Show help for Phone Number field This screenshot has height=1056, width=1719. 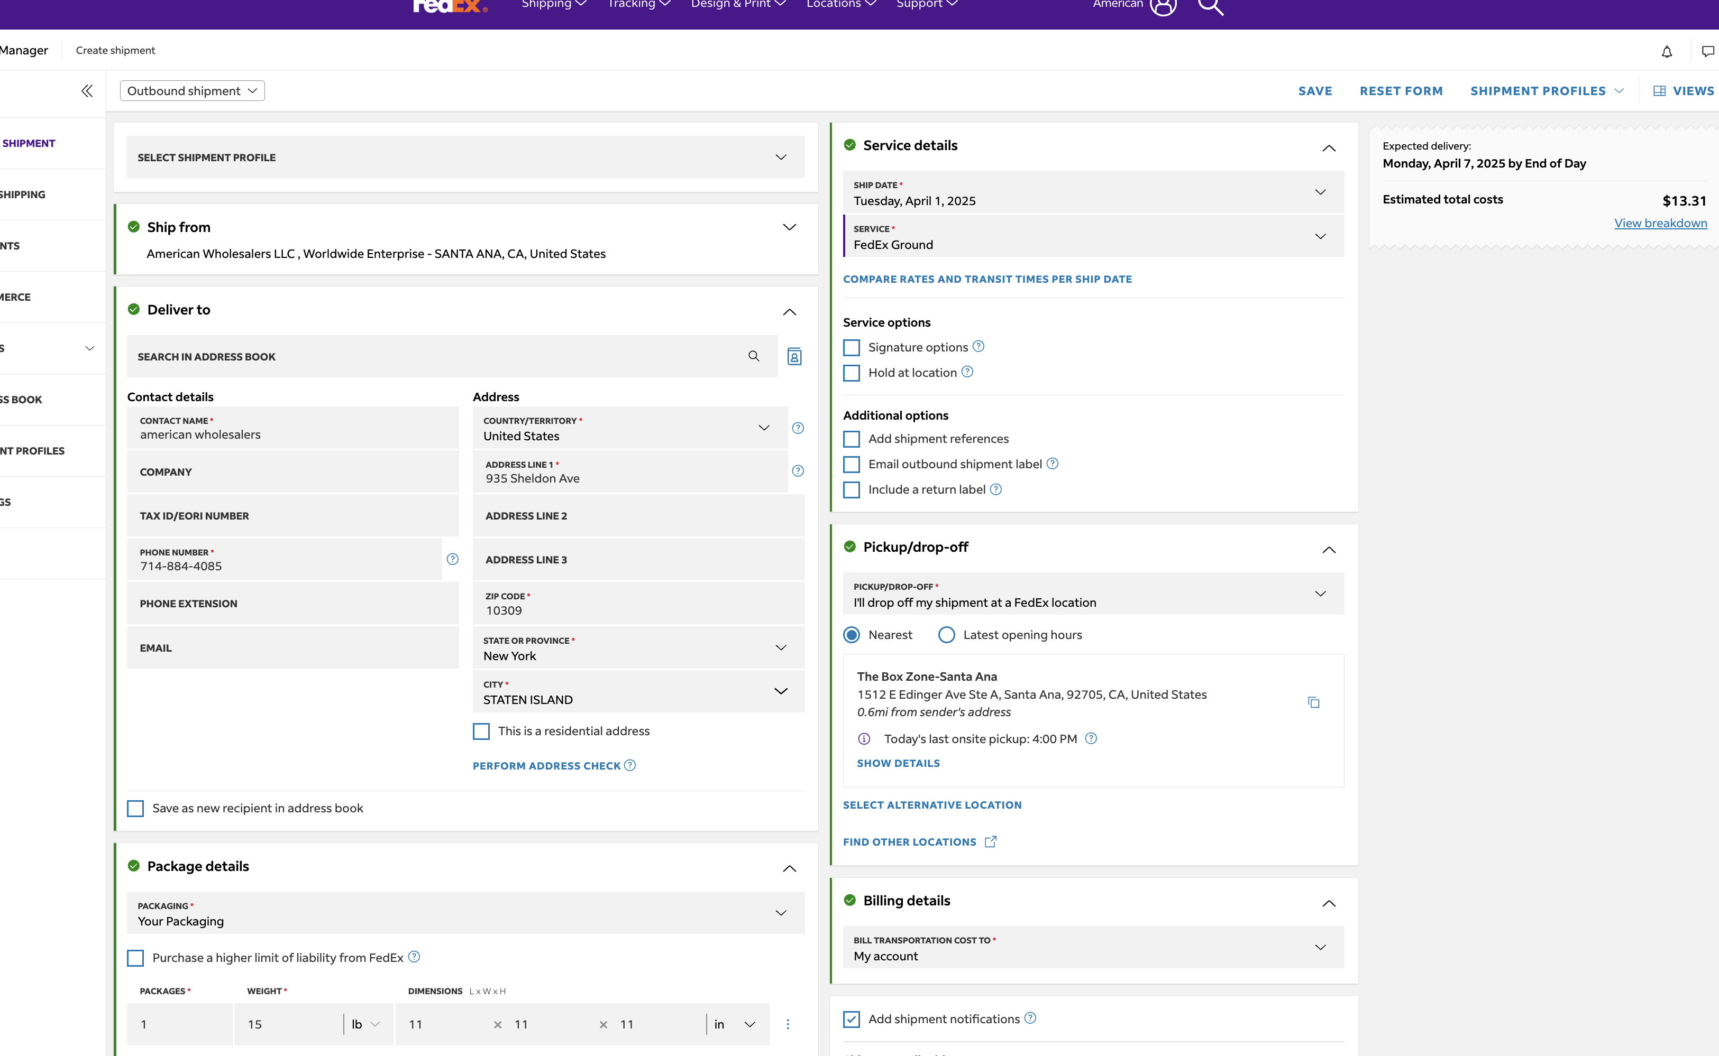(x=453, y=559)
